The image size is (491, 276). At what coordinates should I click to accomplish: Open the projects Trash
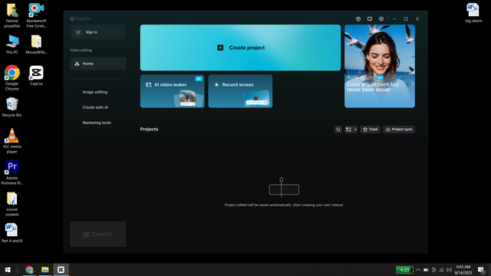pos(370,130)
